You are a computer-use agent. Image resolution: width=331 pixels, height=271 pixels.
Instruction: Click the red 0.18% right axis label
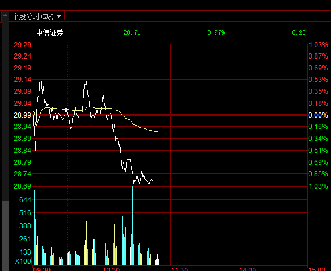click(x=318, y=103)
